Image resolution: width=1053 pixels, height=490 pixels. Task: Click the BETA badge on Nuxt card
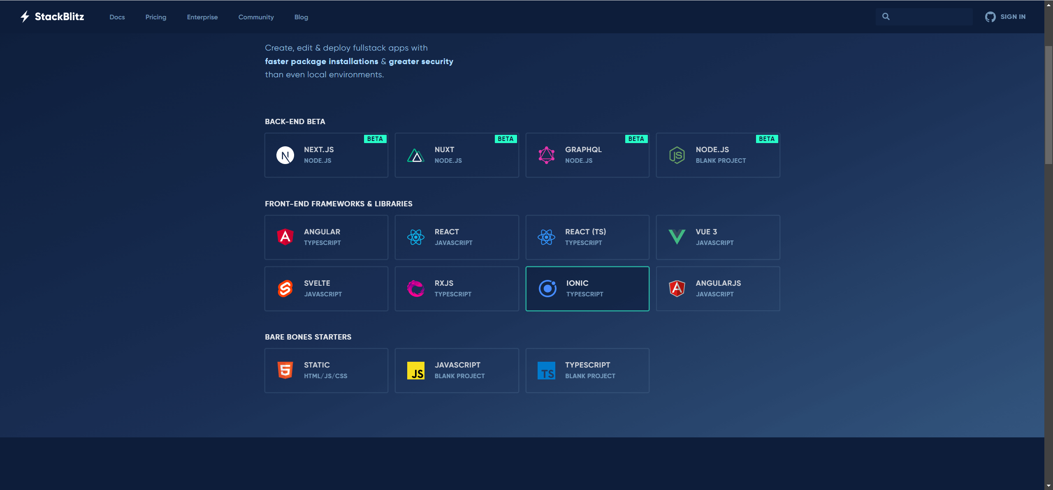pos(506,139)
